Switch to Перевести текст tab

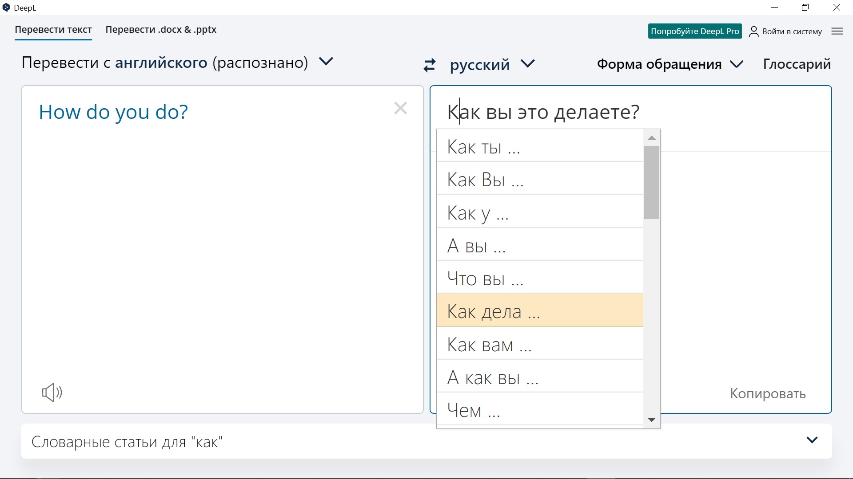tap(53, 30)
